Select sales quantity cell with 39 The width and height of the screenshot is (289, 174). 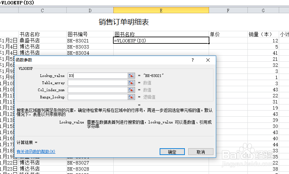pyautogui.click(x=263, y=120)
